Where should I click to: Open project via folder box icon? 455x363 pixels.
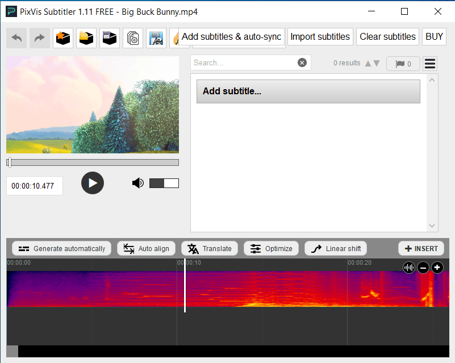point(86,38)
